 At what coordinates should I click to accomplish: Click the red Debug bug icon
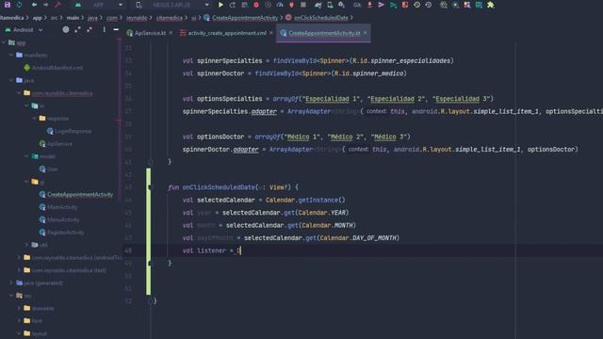click(x=256, y=5)
